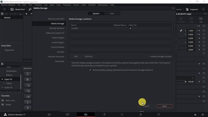The height and width of the screenshot is (117, 208).
Task: Switch to the Edit page icon
Action: (86, 114)
